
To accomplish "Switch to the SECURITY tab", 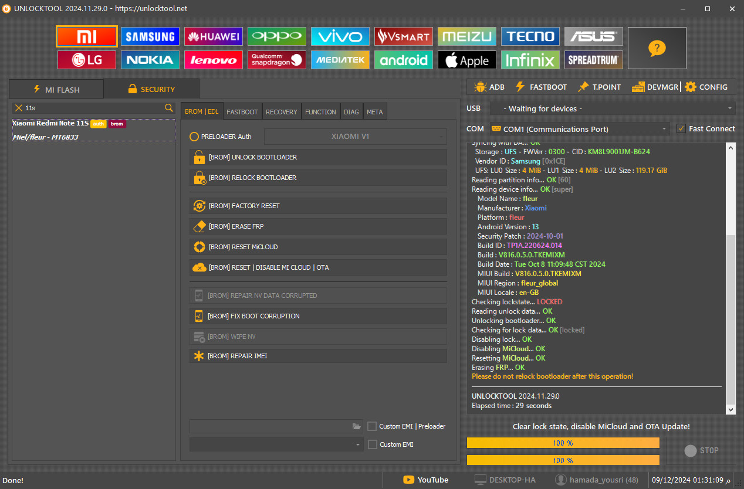I will [151, 89].
